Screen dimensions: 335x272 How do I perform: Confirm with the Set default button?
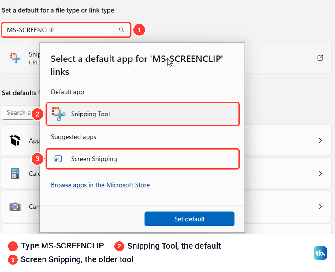pyautogui.click(x=189, y=219)
